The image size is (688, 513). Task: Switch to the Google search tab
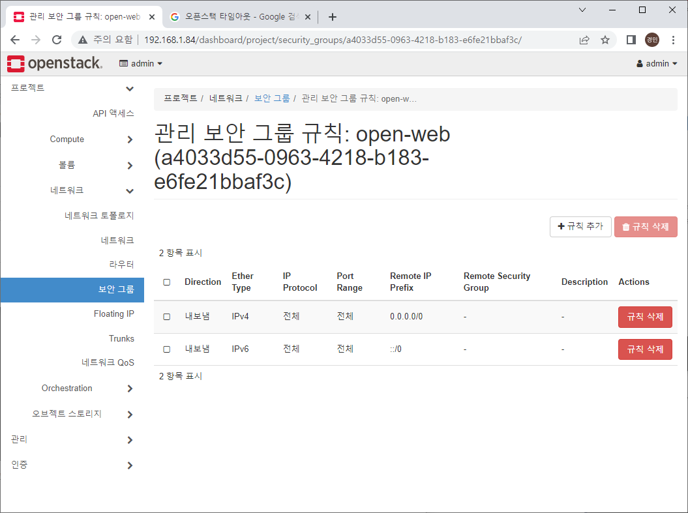240,17
